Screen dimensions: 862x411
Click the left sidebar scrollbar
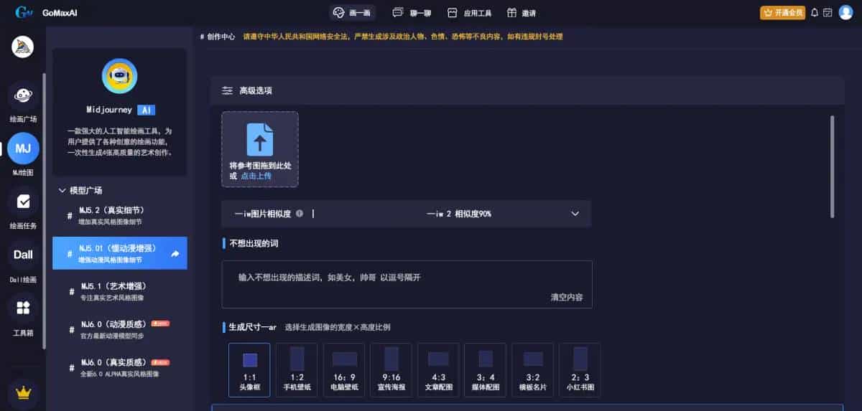pos(45,212)
